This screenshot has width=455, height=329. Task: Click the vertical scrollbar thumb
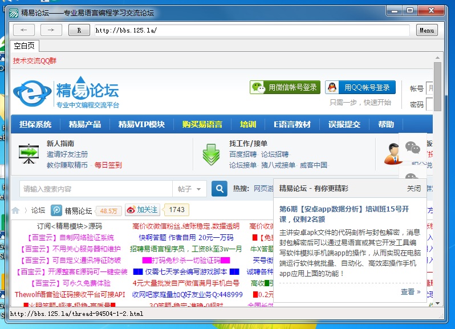(437, 87)
